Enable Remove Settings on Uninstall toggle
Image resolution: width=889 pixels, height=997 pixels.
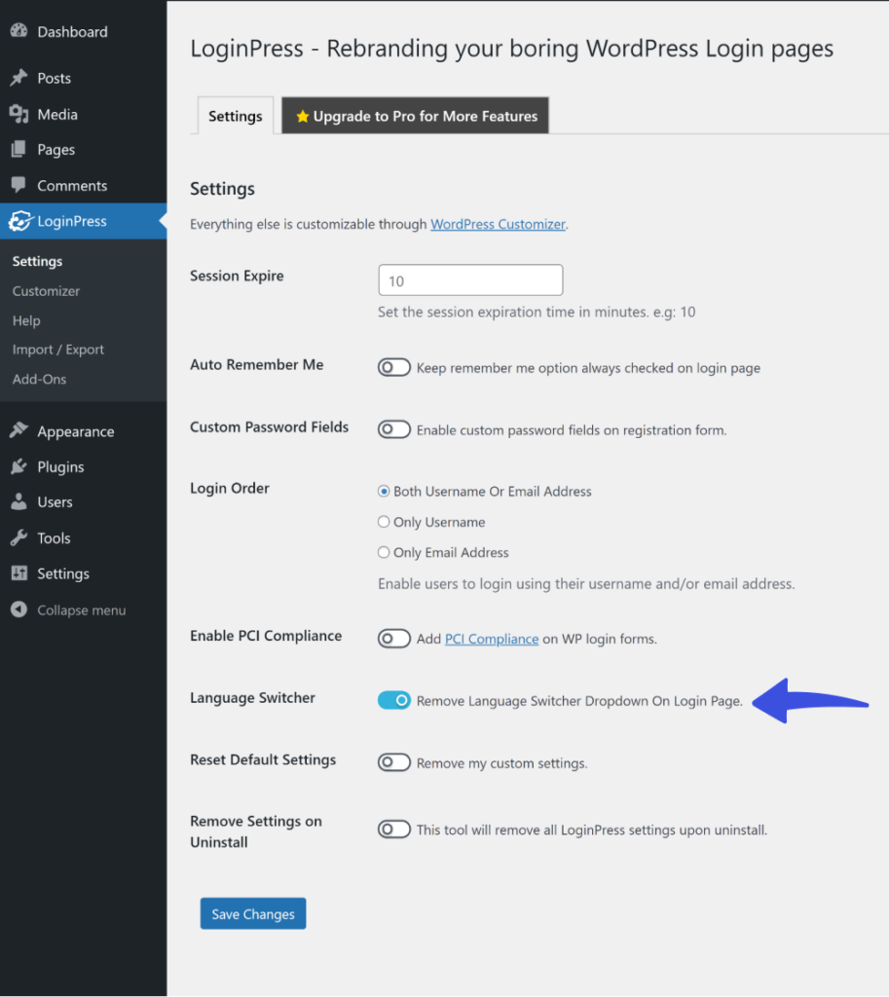click(x=394, y=830)
